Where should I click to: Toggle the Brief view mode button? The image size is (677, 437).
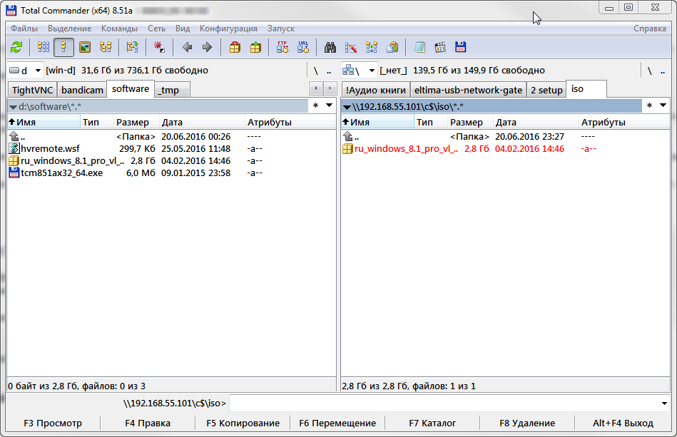[44, 48]
